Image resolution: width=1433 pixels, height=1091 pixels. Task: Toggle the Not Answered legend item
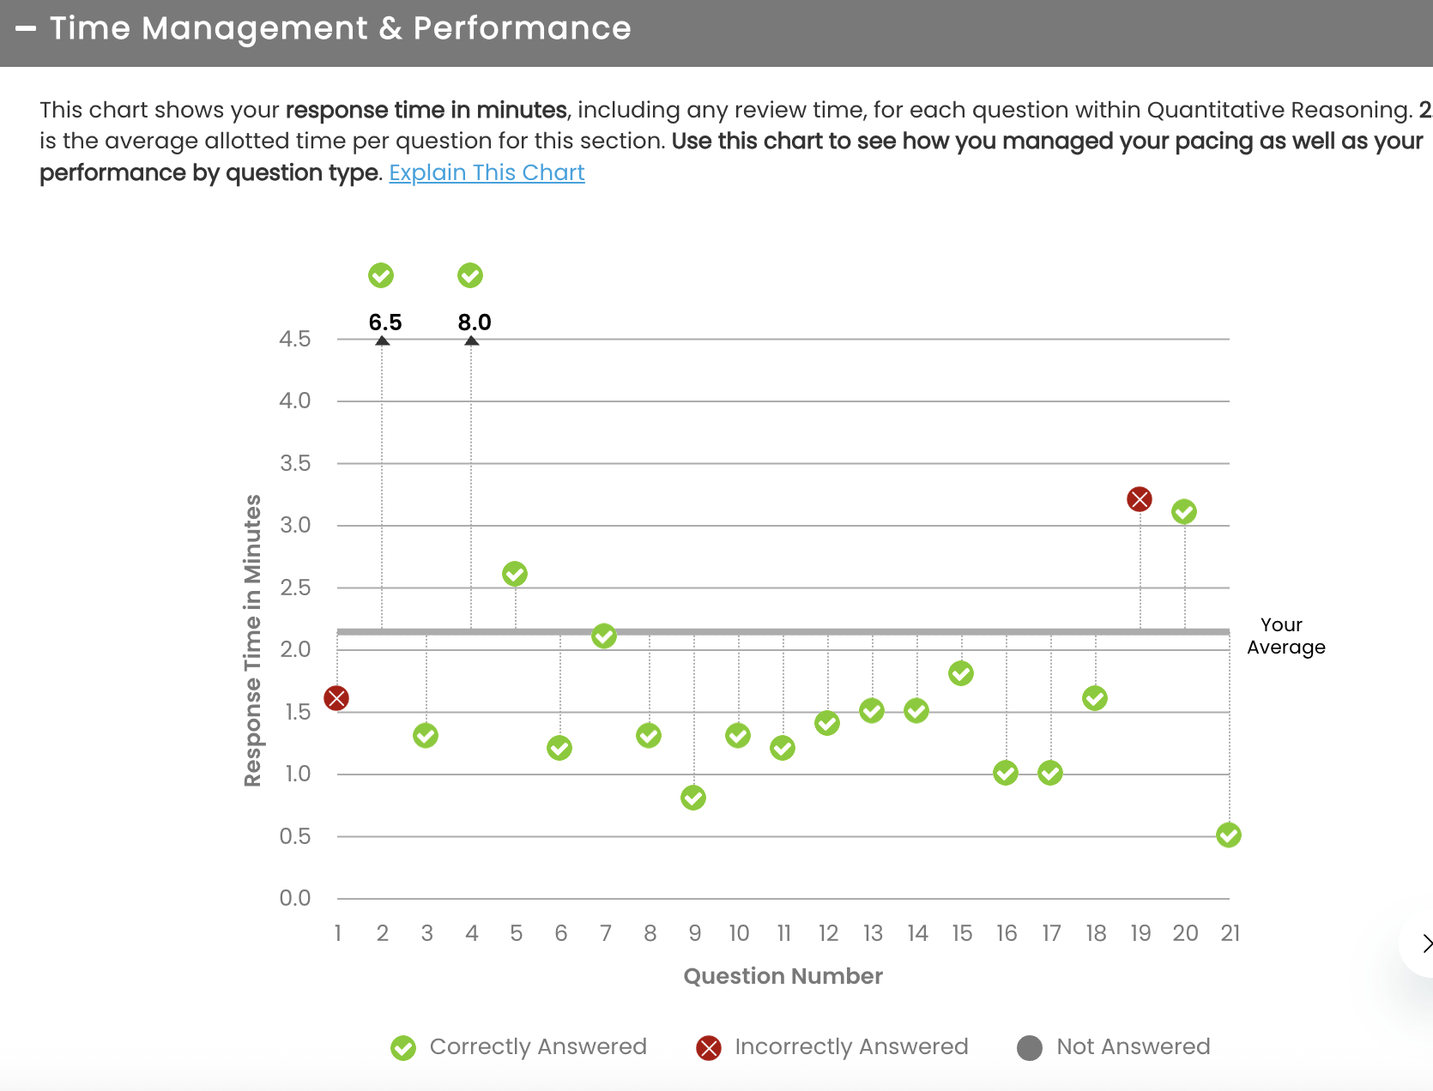[1114, 1047]
